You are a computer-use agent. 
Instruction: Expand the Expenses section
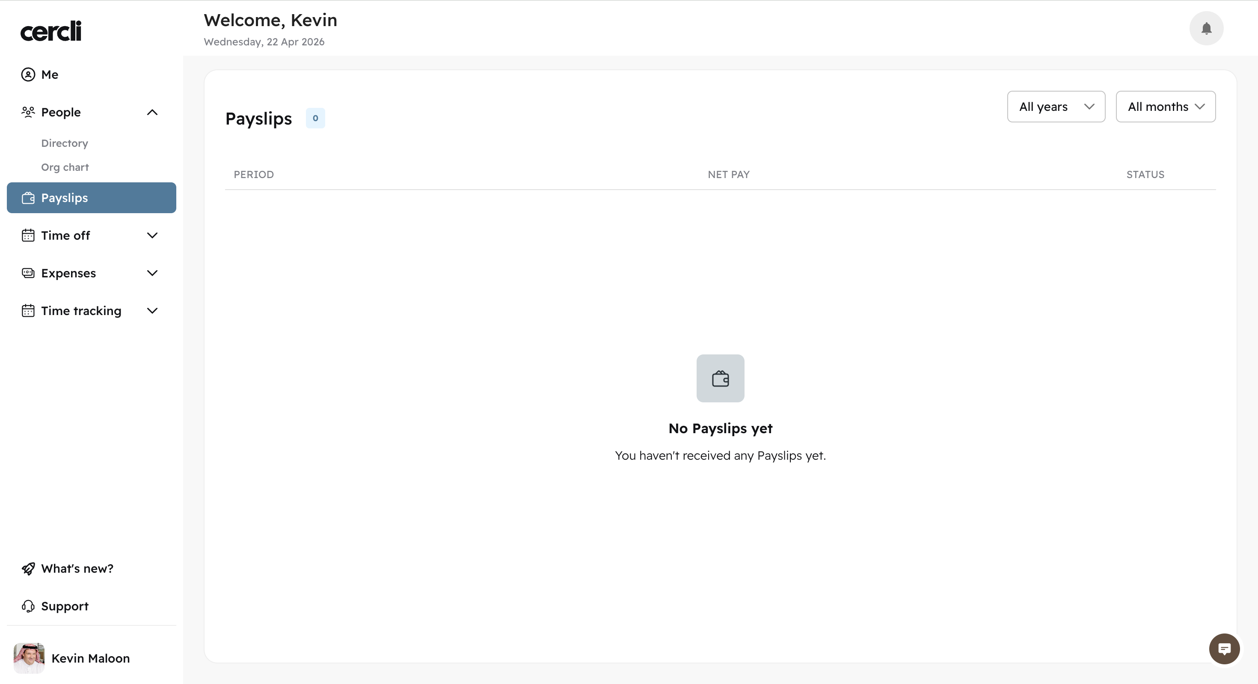coord(152,273)
